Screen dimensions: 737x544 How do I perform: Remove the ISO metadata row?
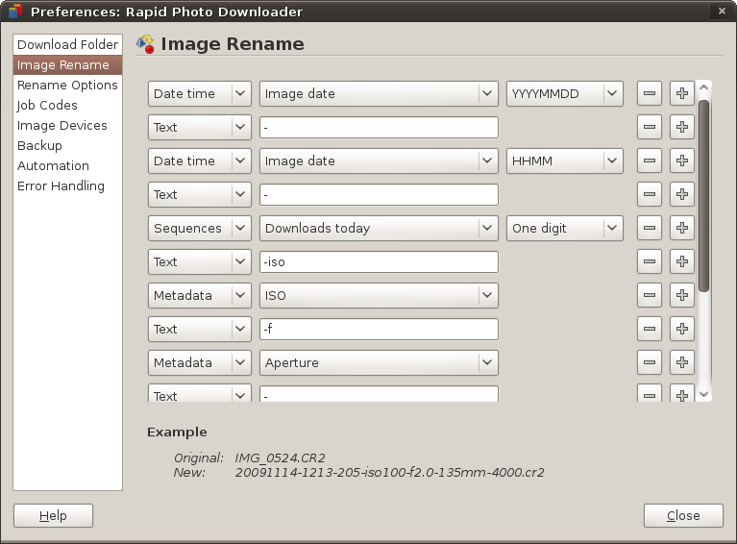click(x=650, y=295)
